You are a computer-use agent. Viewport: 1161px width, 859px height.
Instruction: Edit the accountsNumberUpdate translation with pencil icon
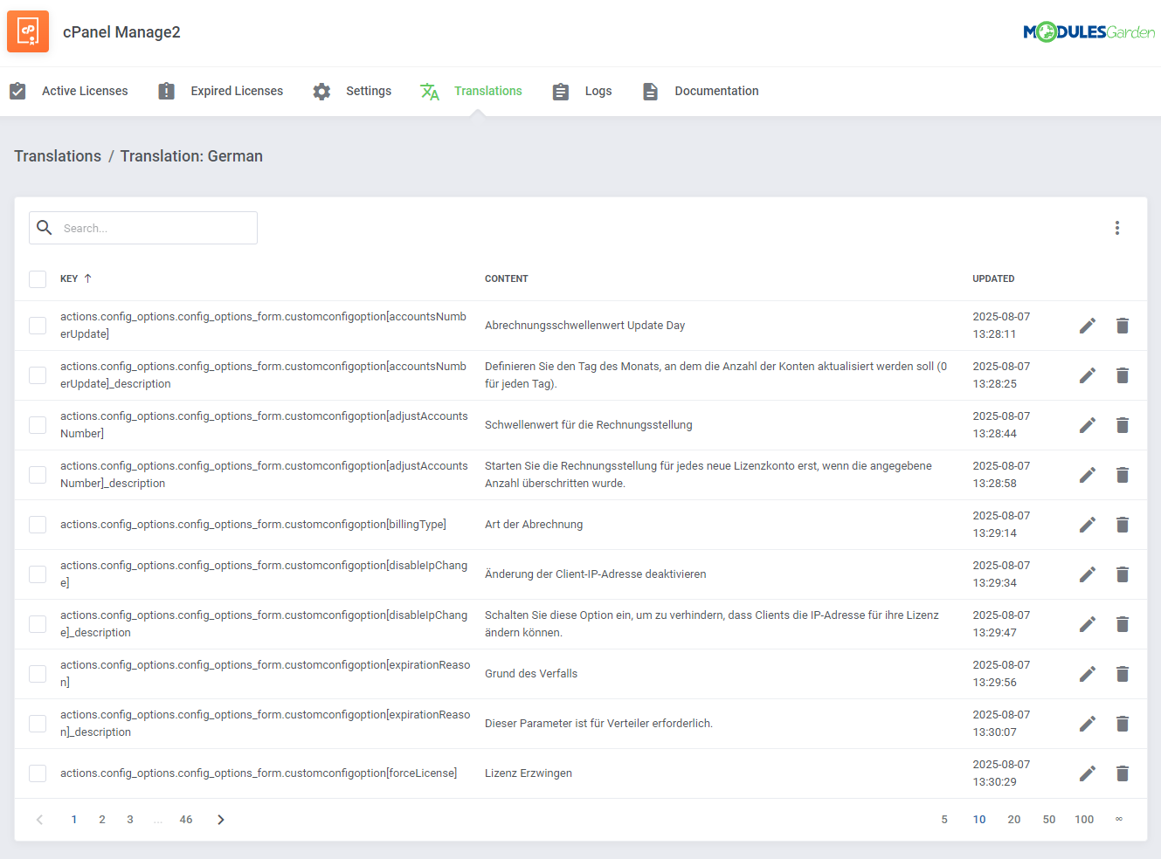click(1087, 325)
